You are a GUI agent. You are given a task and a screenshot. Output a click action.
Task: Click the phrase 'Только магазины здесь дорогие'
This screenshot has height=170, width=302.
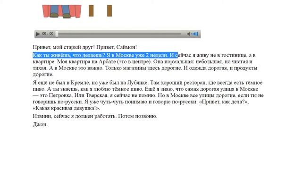tap(143, 68)
